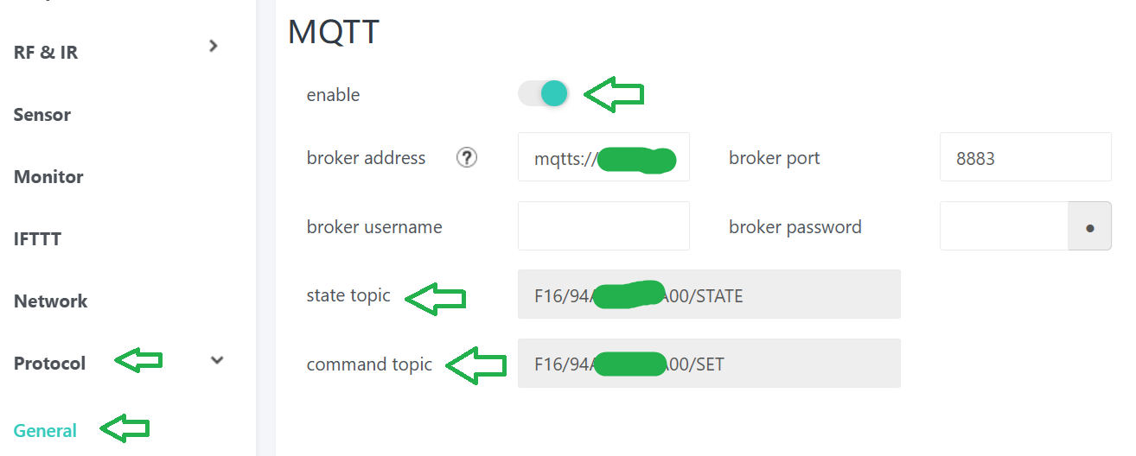Select the General submenu item
Screen dimensions: 1136x456
pyautogui.click(x=45, y=430)
